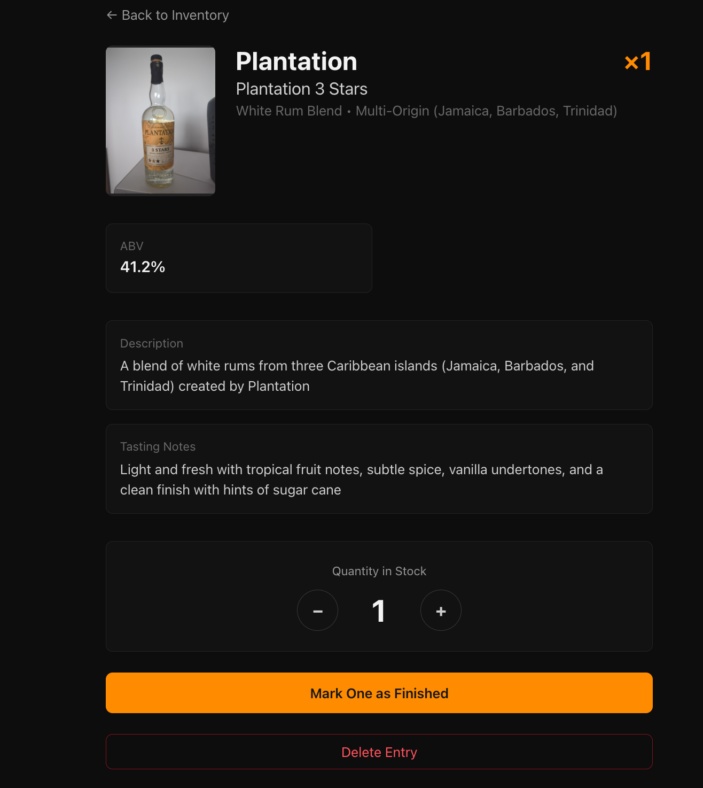
Task: Click the White Rum Blend category text
Action: click(289, 111)
